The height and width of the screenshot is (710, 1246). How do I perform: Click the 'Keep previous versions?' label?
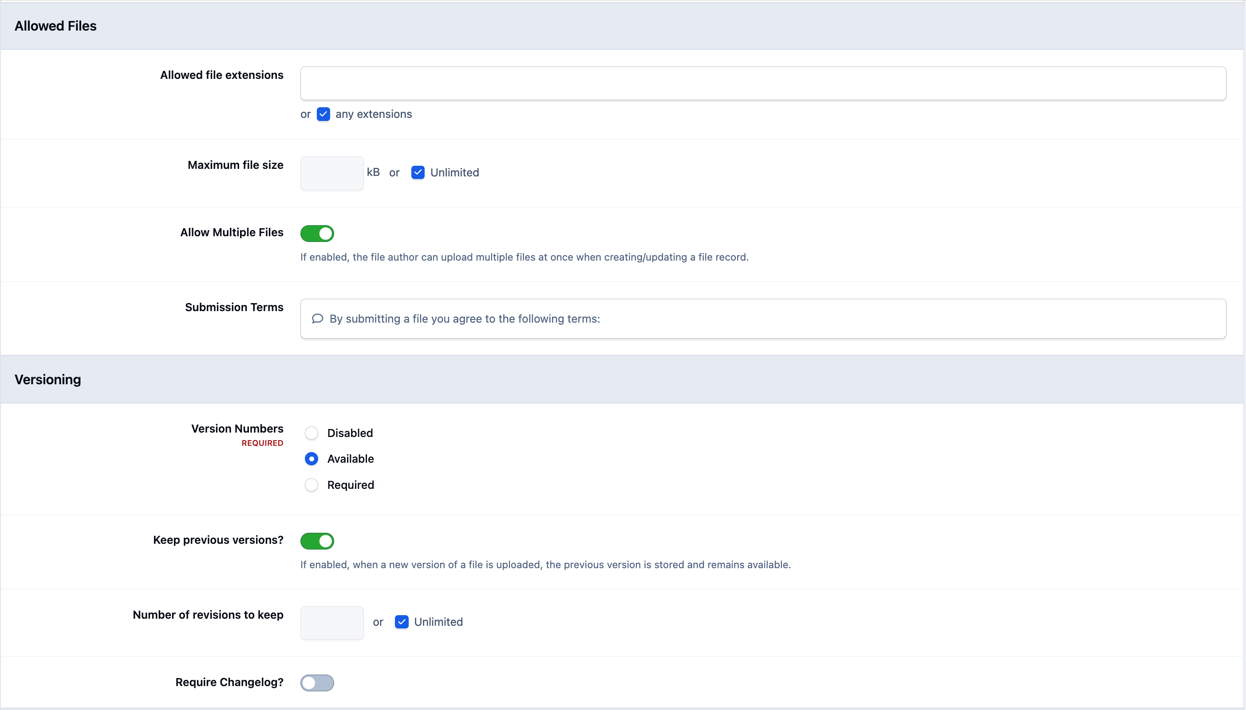pos(218,540)
